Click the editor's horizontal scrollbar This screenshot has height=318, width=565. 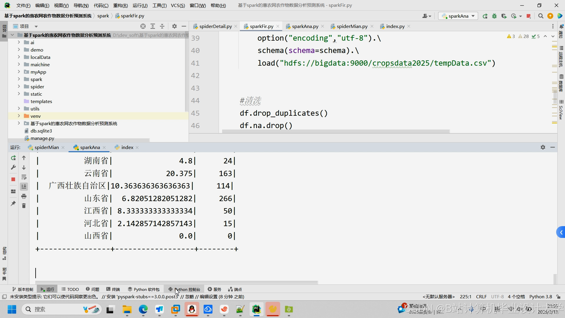point(335,132)
